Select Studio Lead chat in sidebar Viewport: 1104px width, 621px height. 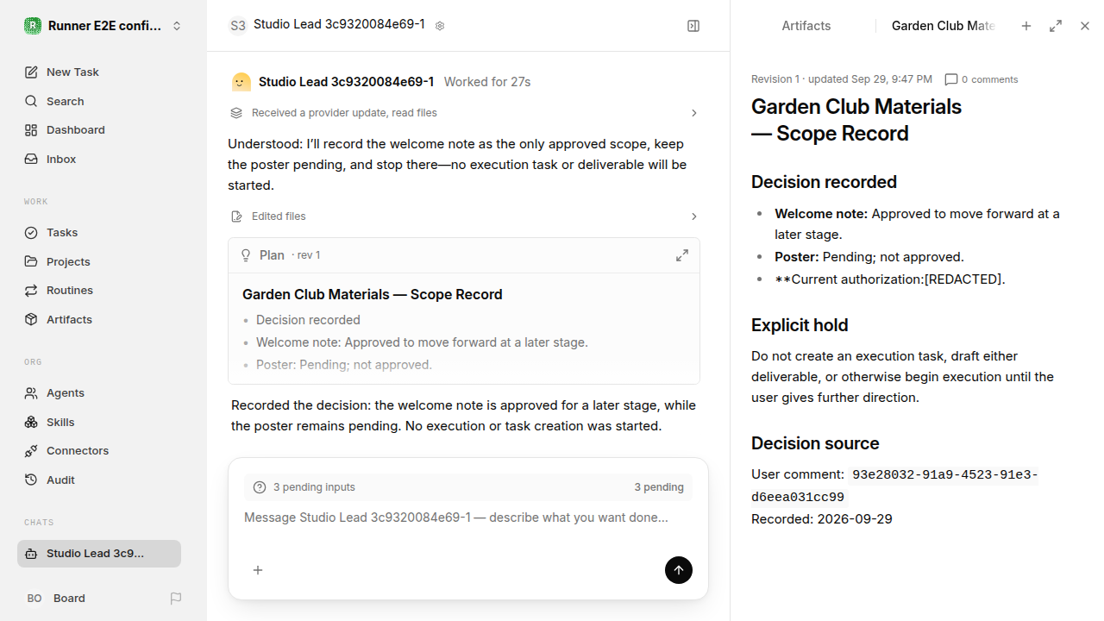point(99,554)
